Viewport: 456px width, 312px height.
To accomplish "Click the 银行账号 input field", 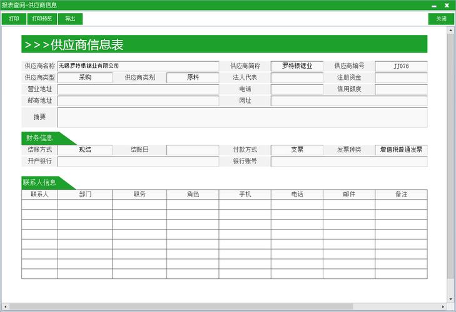I will 348,162.
